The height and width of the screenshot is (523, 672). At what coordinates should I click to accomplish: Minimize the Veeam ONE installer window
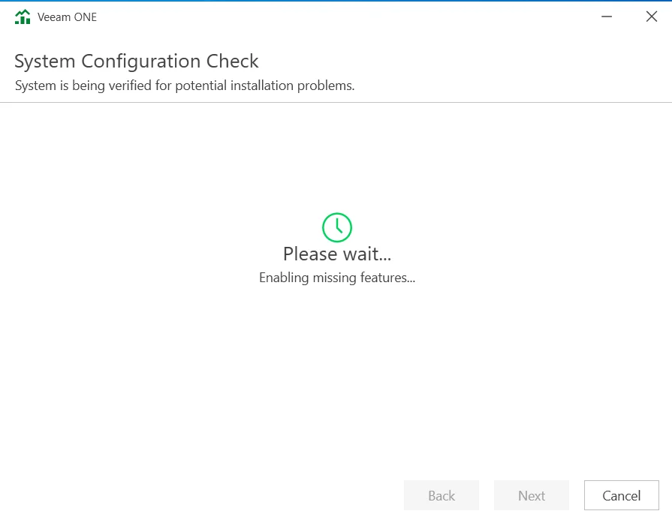click(x=607, y=17)
